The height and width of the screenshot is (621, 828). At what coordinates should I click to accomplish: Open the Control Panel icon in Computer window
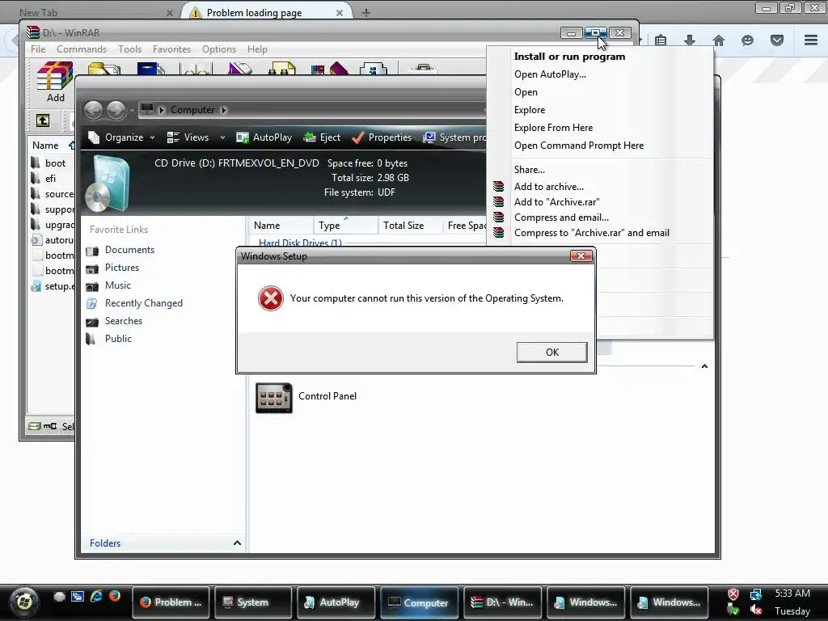pos(273,398)
